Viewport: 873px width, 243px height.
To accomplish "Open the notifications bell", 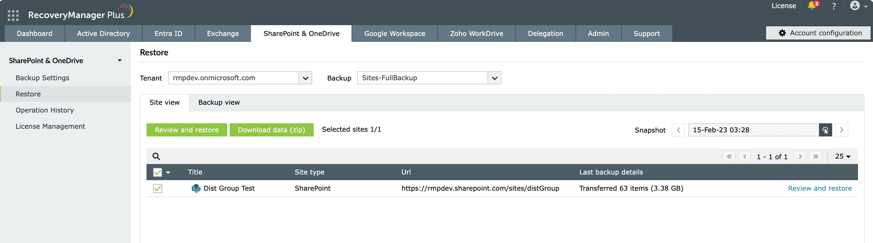I will pos(812,6).
